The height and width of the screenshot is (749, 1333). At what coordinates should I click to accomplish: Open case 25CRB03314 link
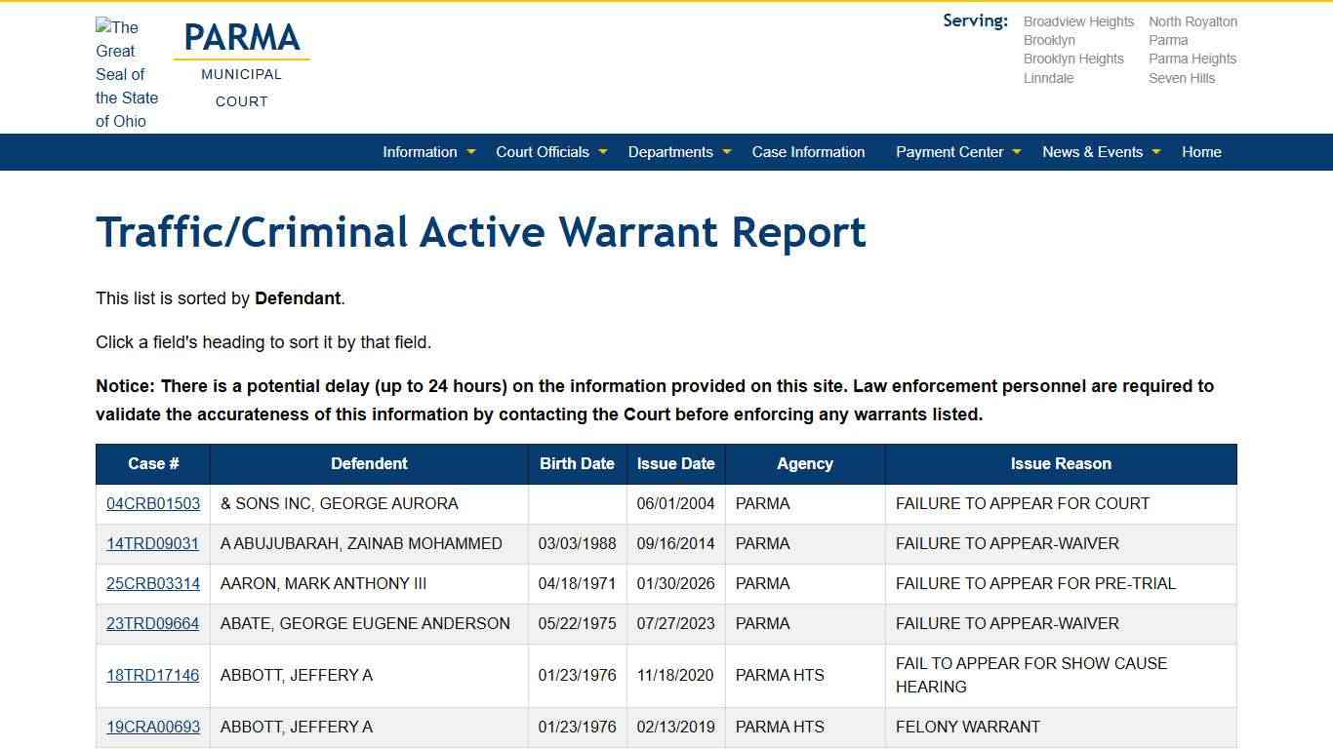(153, 584)
